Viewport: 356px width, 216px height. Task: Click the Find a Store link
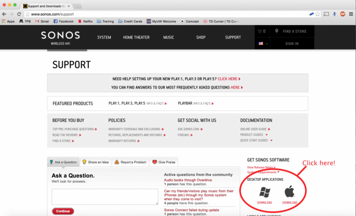(295, 31)
